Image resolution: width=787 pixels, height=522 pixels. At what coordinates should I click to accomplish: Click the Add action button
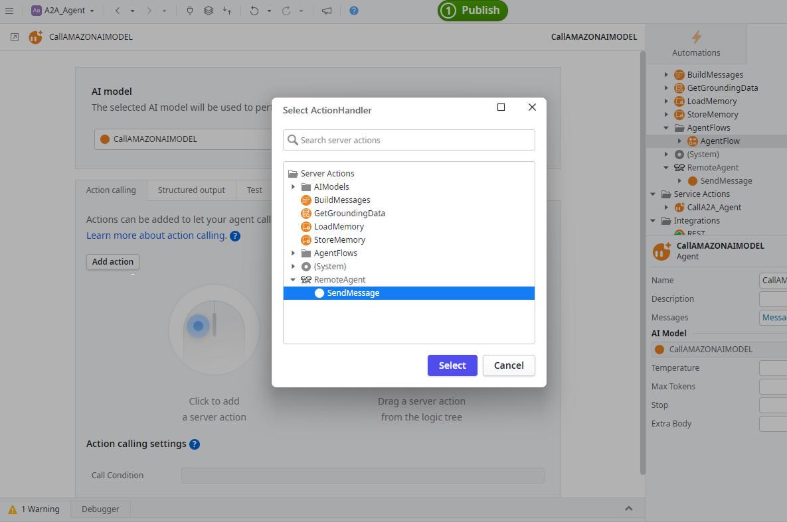point(112,262)
